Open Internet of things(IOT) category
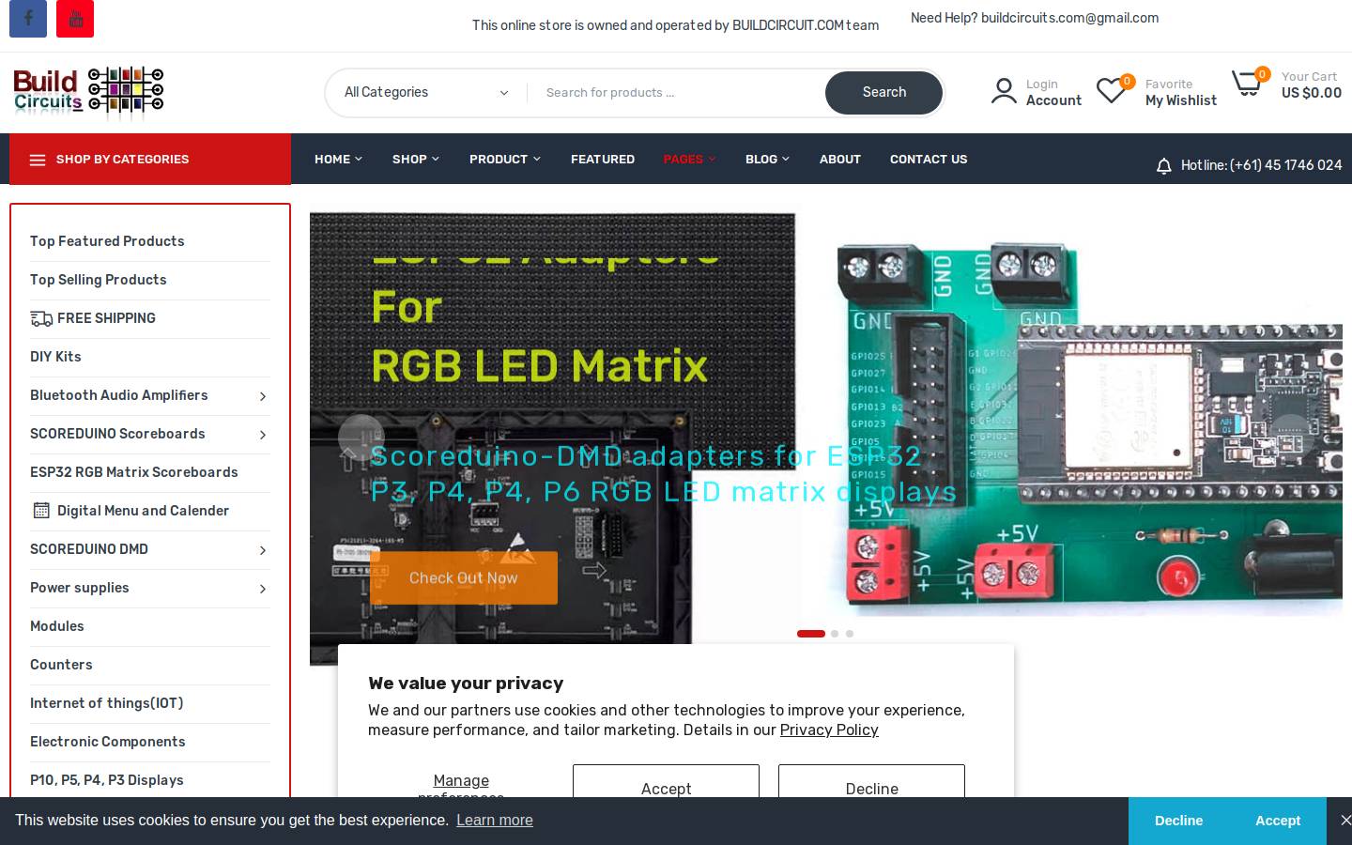1352x845 pixels. click(x=106, y=703)
